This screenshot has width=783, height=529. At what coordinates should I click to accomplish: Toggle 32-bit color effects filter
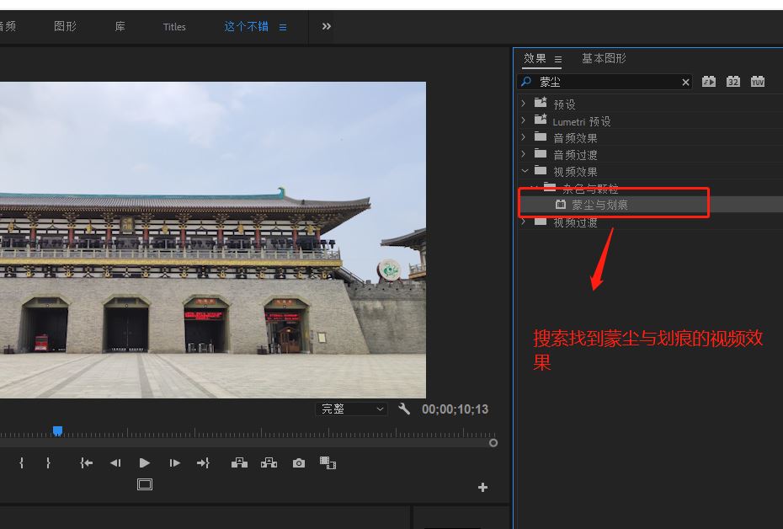tap(733, 82)
